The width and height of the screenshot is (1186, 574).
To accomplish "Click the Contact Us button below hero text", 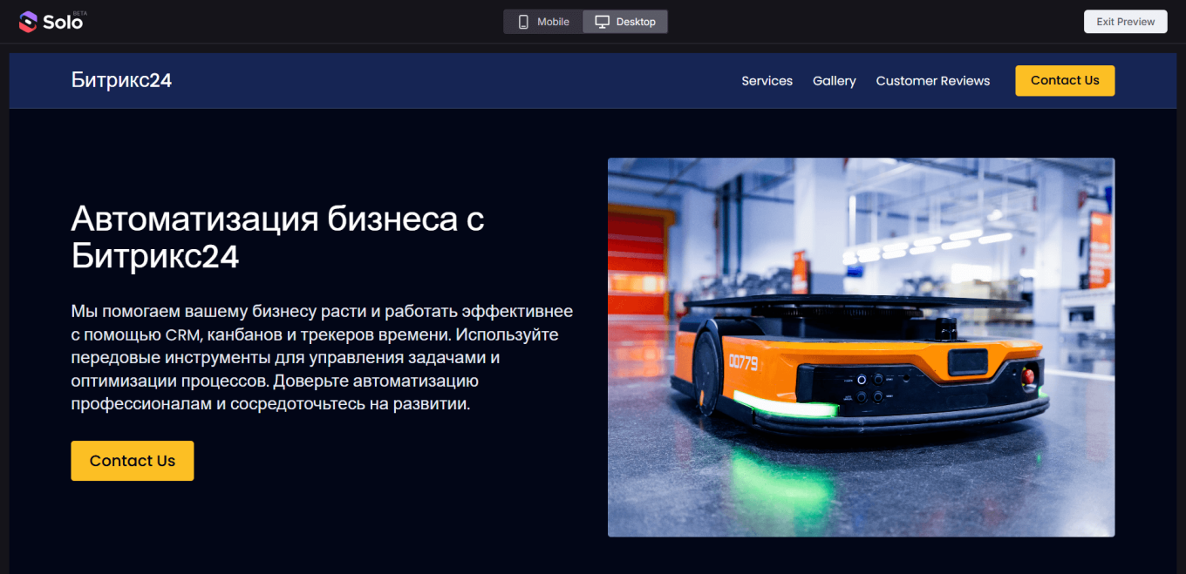I will [x=132, y=461].
